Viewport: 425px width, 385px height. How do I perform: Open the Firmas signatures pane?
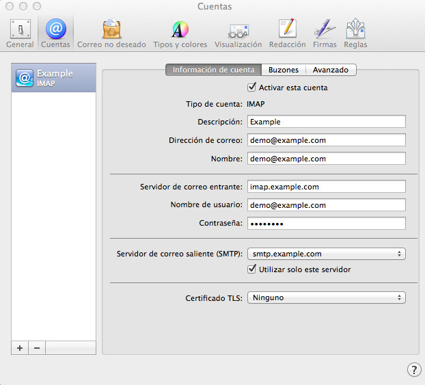(x=325, y=33)
